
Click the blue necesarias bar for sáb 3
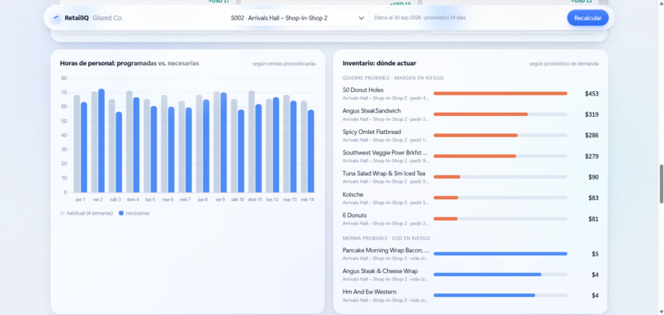119,152
